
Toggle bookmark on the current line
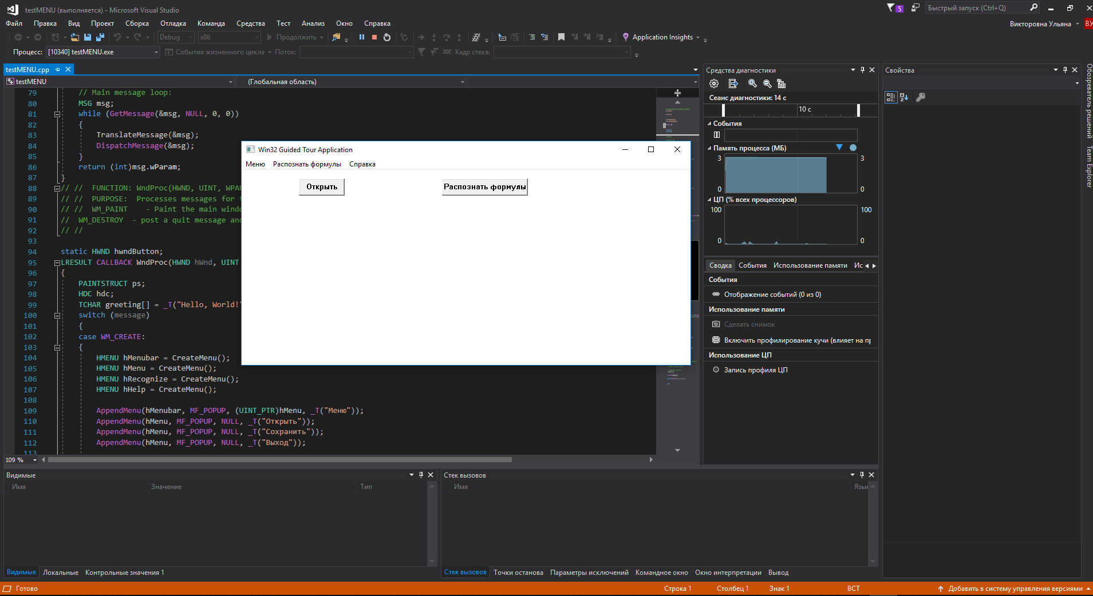click(x=561, y=37)
